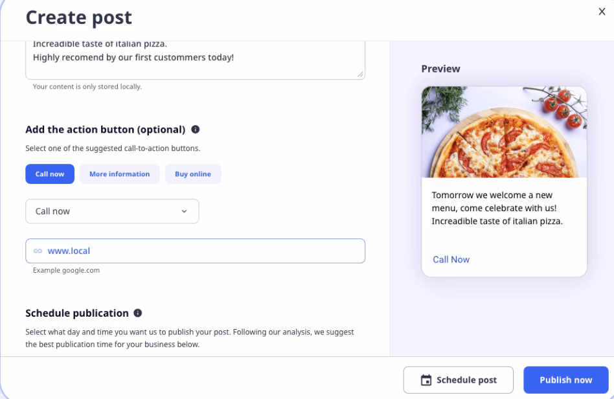Click the textarea resize corner handle

click(361, 74)
